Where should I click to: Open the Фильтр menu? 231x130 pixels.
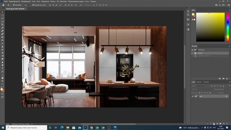[x=53, y=1]
